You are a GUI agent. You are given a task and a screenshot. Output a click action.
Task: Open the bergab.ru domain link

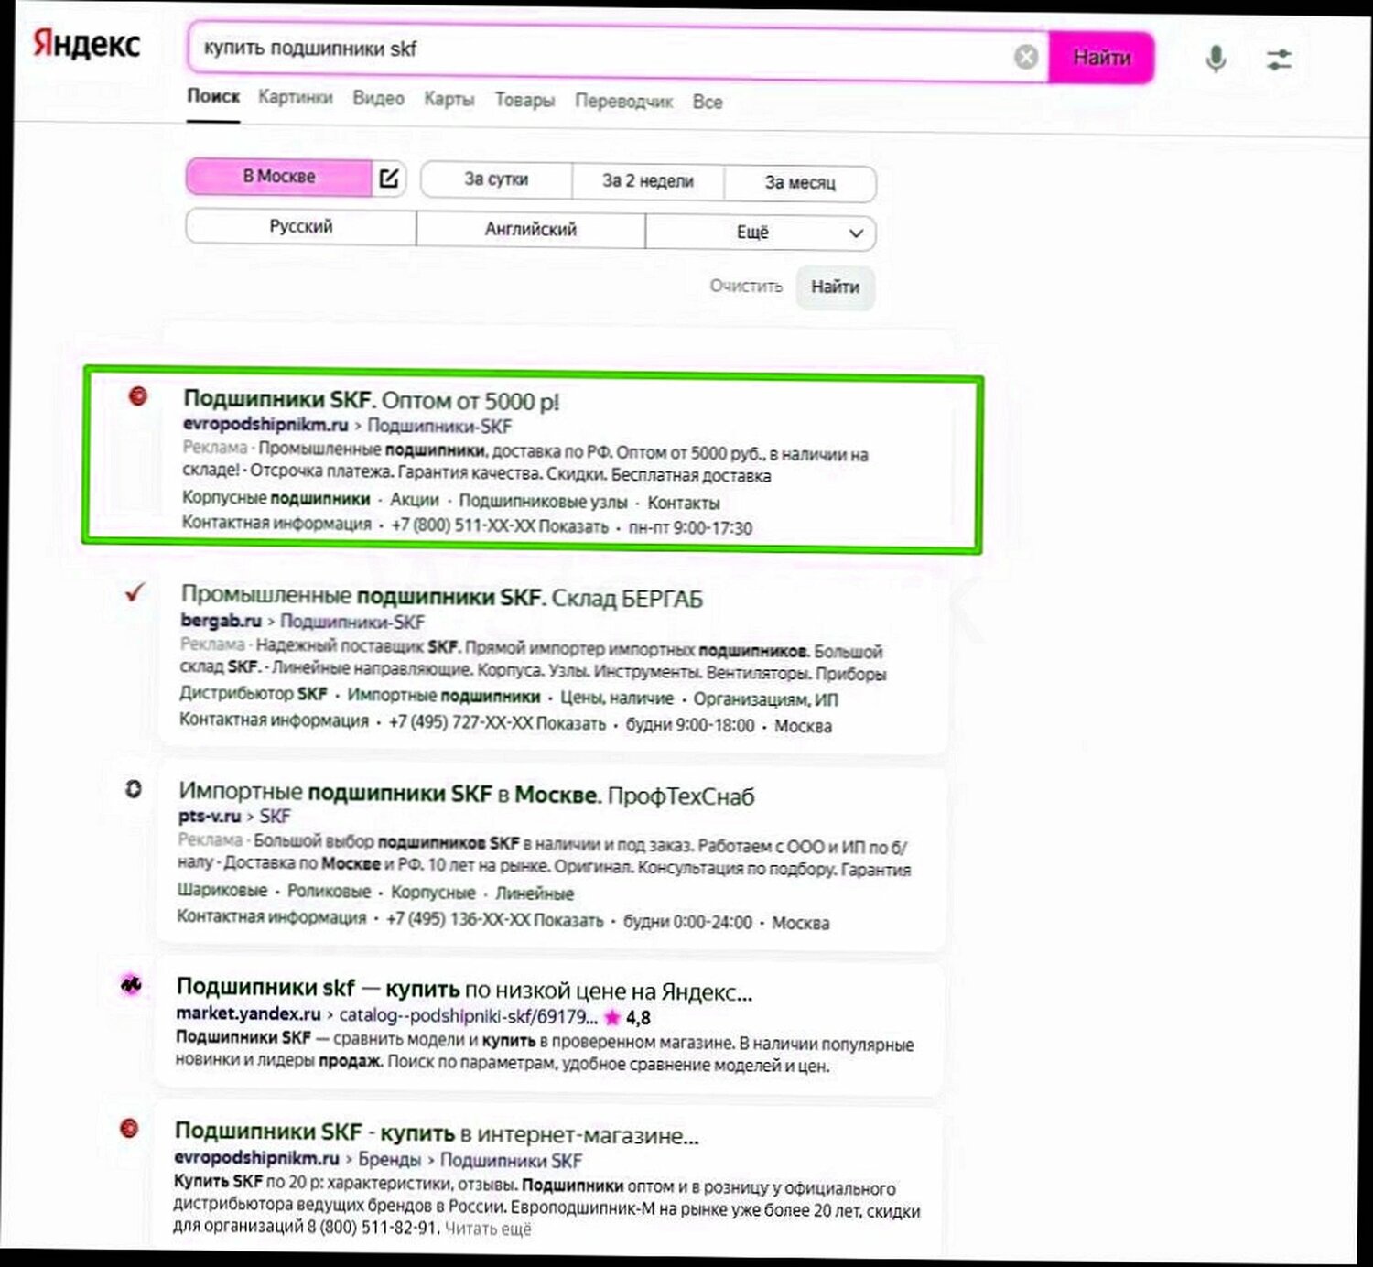[222, 621]
